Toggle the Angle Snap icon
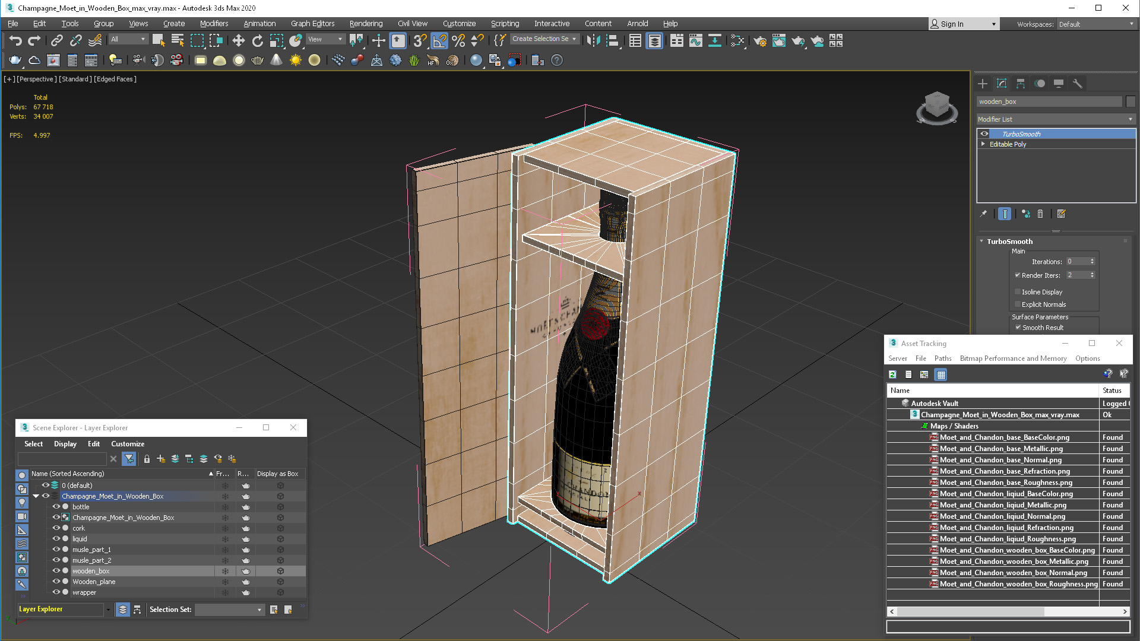Viewport: 1140px width, 641px height. pos(439,40)
